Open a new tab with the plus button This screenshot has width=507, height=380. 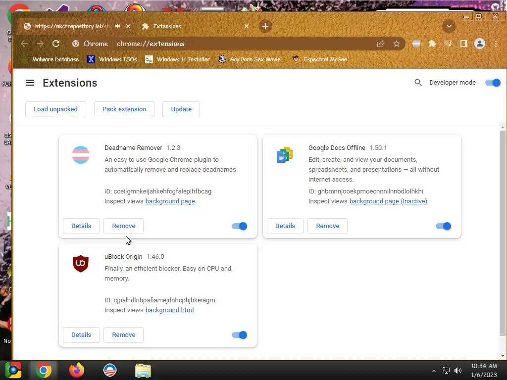click(265, 26)
